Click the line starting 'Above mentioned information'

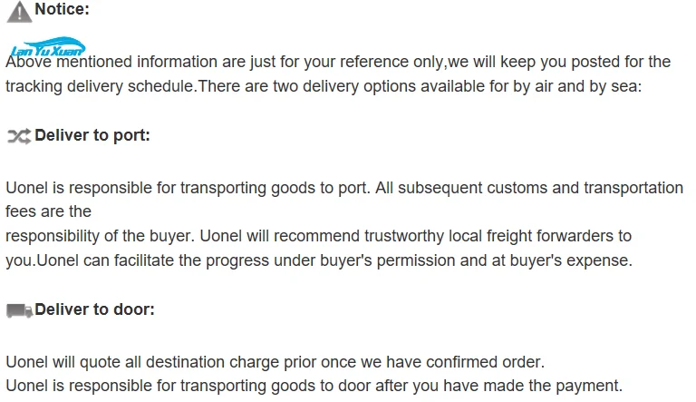(338, 62)
